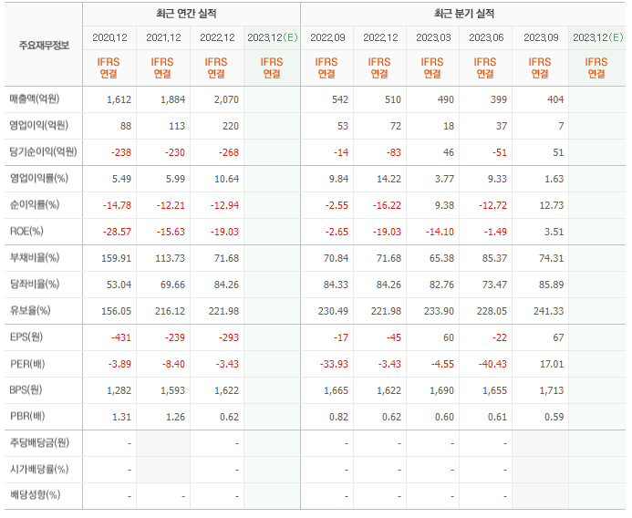632x518 pixels.
Task: Select the 당좌비율(%) row label
Action: point(35,285)
